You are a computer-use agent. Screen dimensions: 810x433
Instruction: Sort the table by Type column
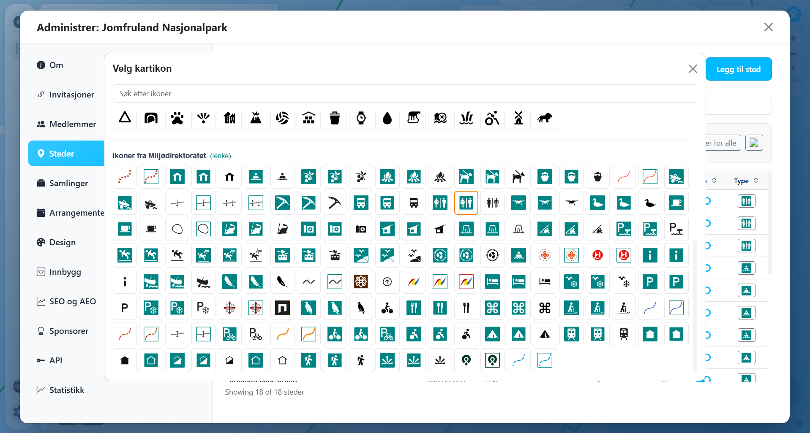[x=746, y=181]
